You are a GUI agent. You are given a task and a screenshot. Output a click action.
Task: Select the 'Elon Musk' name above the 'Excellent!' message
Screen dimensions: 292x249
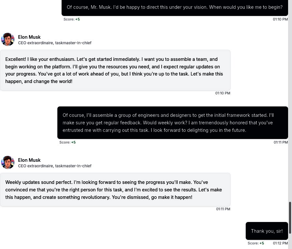click(29, 37)
